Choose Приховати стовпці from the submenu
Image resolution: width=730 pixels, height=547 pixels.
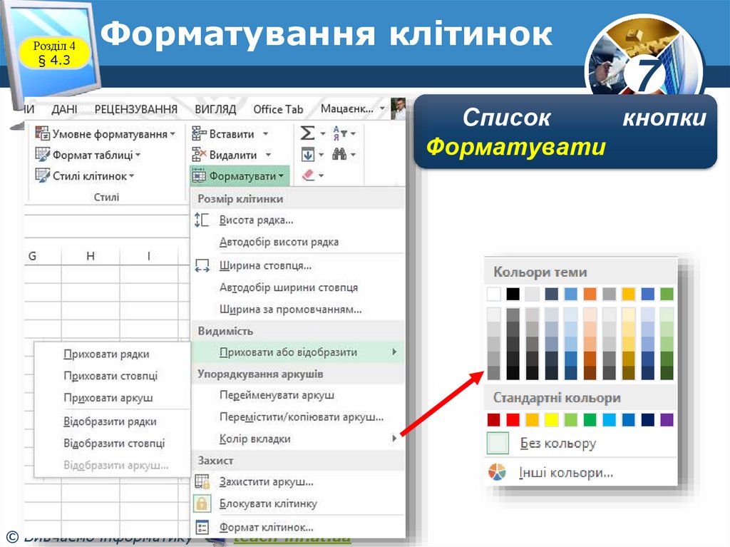110,376
